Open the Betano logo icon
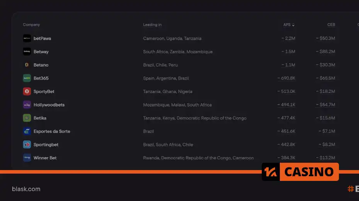359x201 pixels. click(27, 65)
